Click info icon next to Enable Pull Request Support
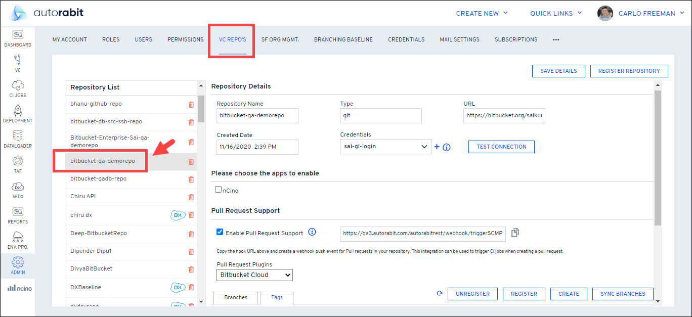692x317 pixels. pyautogui.click(x=312, y=233)
